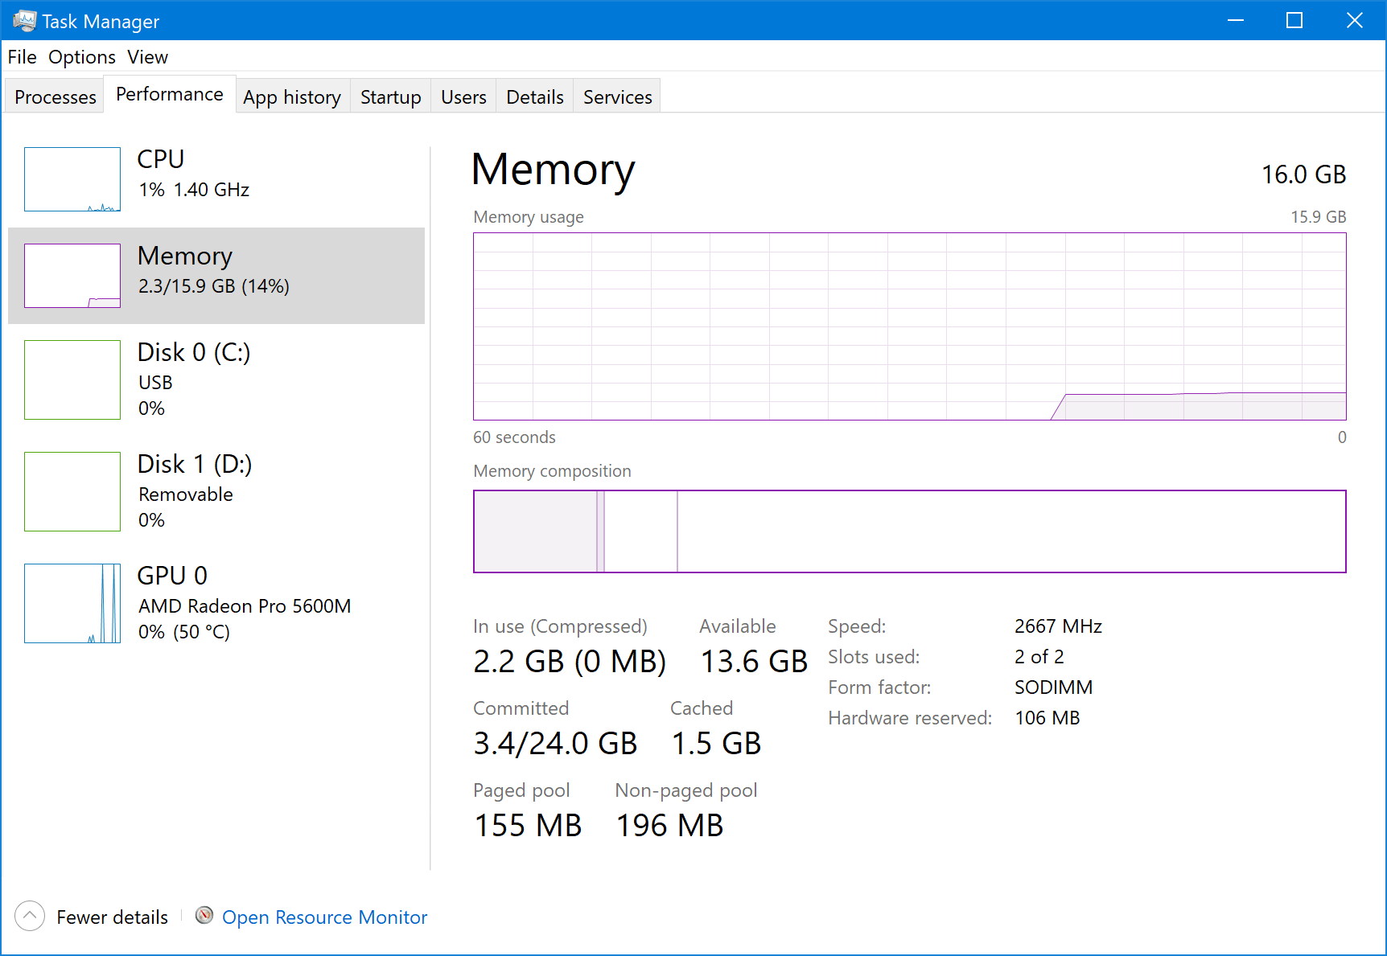
Task: Select the Memory mini graph thumbnail
Action: coord(72,276)
